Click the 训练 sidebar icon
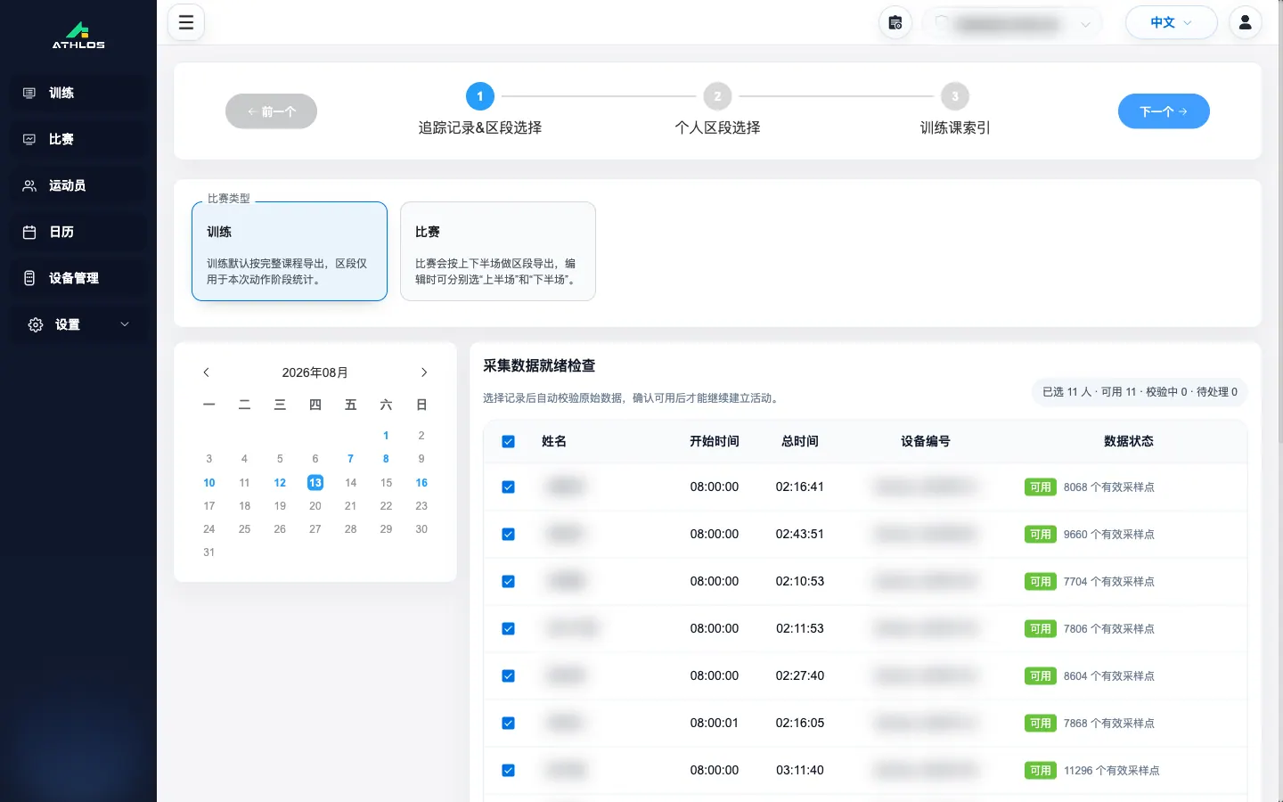 click(29, 93)
